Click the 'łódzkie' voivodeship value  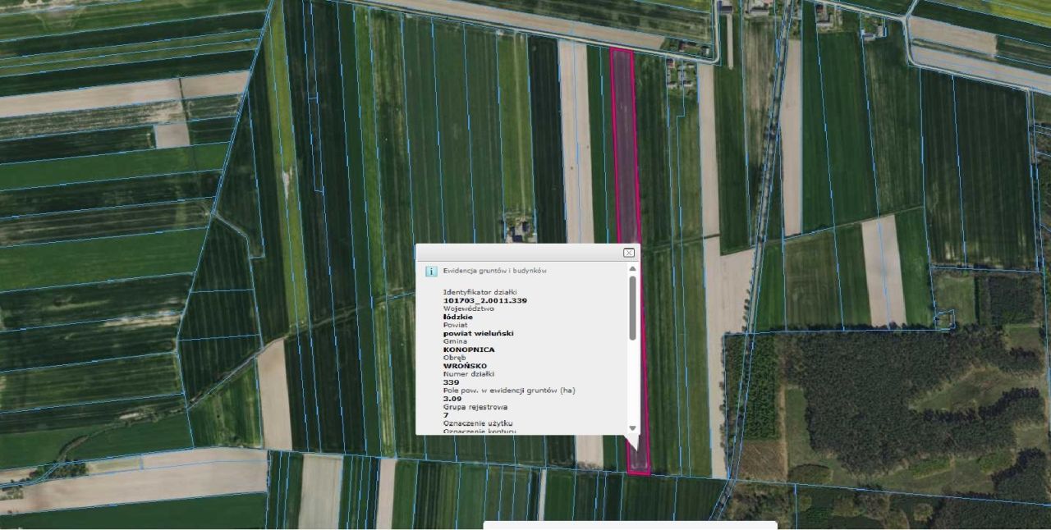(x=458, y=317)
